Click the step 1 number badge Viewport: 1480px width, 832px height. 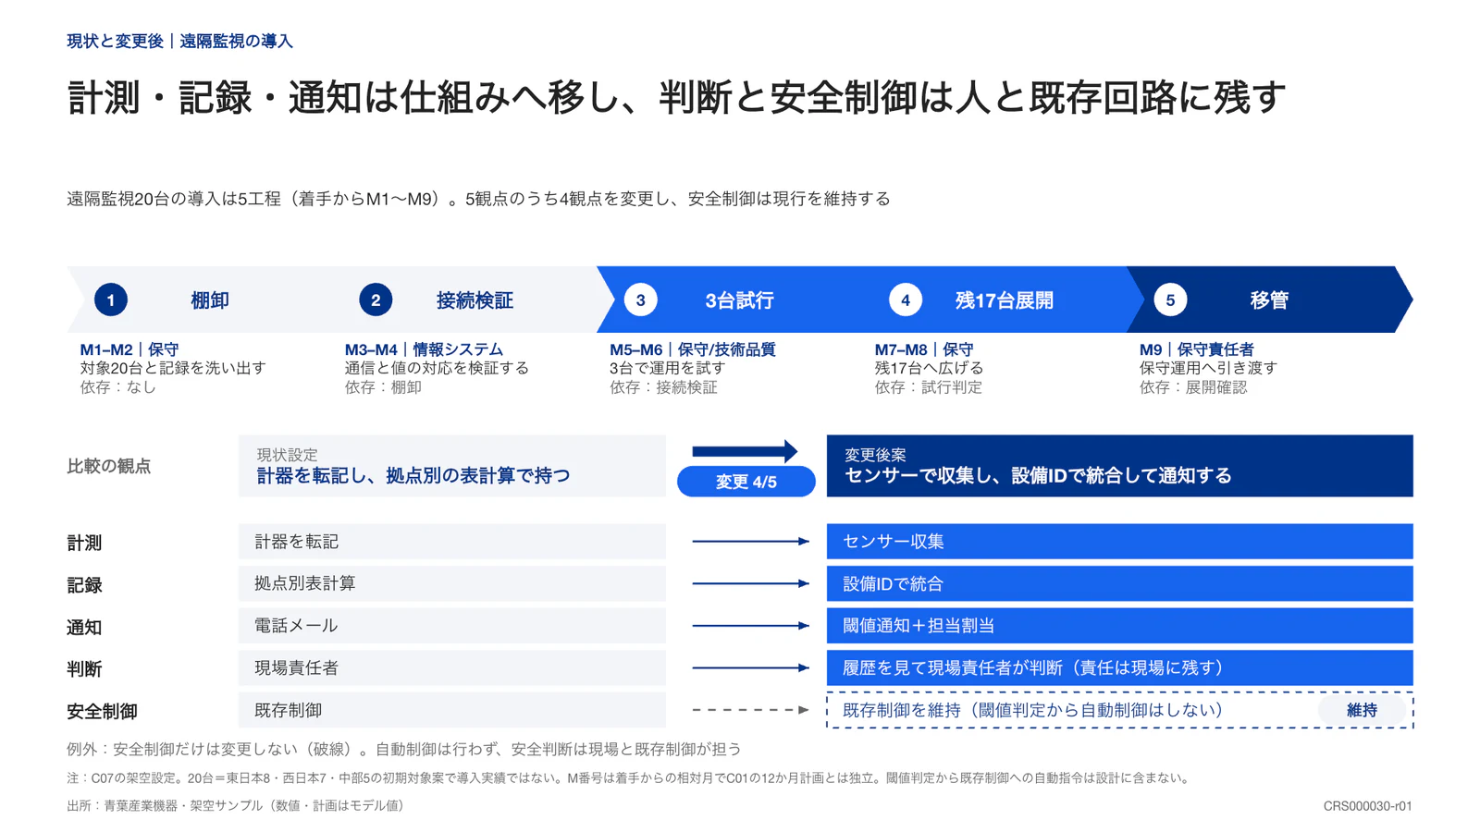[x=111, y=300]
